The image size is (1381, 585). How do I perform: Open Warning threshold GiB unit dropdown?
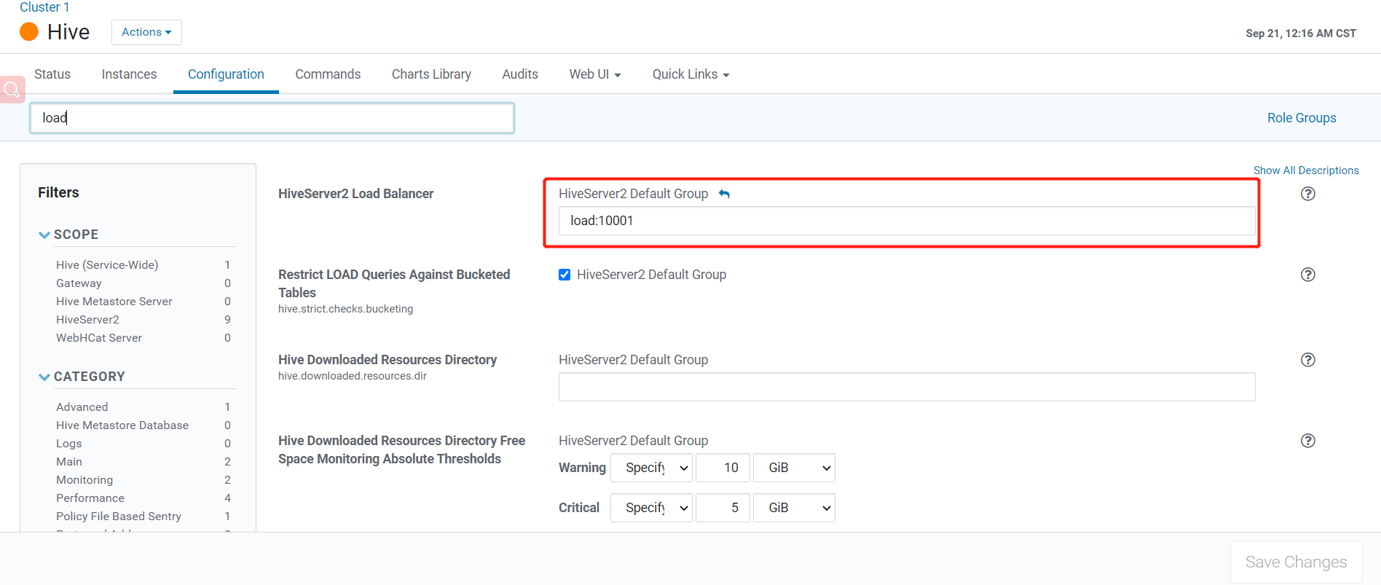pos(794,468)
